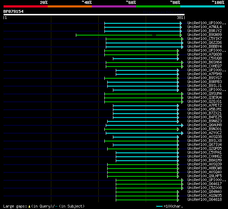The width and height of the screenshot is (228, 209).
Task: Select the UniRef100_A7NUL4 hit label
Action: [204, 27]
